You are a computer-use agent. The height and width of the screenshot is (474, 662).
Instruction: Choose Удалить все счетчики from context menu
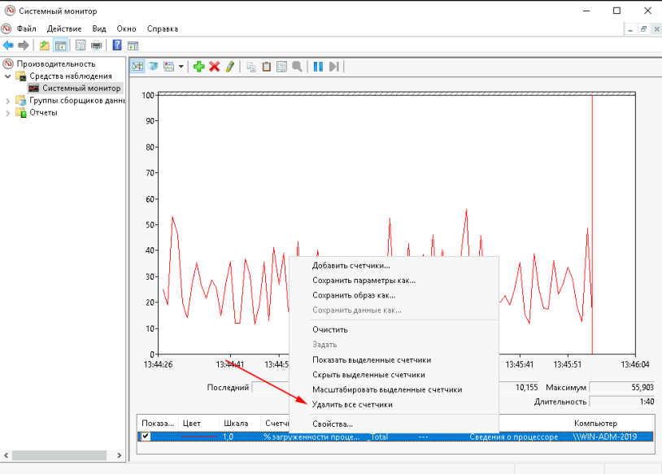352,404
